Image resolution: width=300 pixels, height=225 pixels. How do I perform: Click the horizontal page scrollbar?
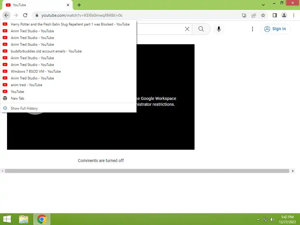(147, 171)
